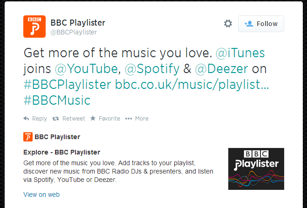
Task: Click the Favorite star icon
Action: coord(93,118)
